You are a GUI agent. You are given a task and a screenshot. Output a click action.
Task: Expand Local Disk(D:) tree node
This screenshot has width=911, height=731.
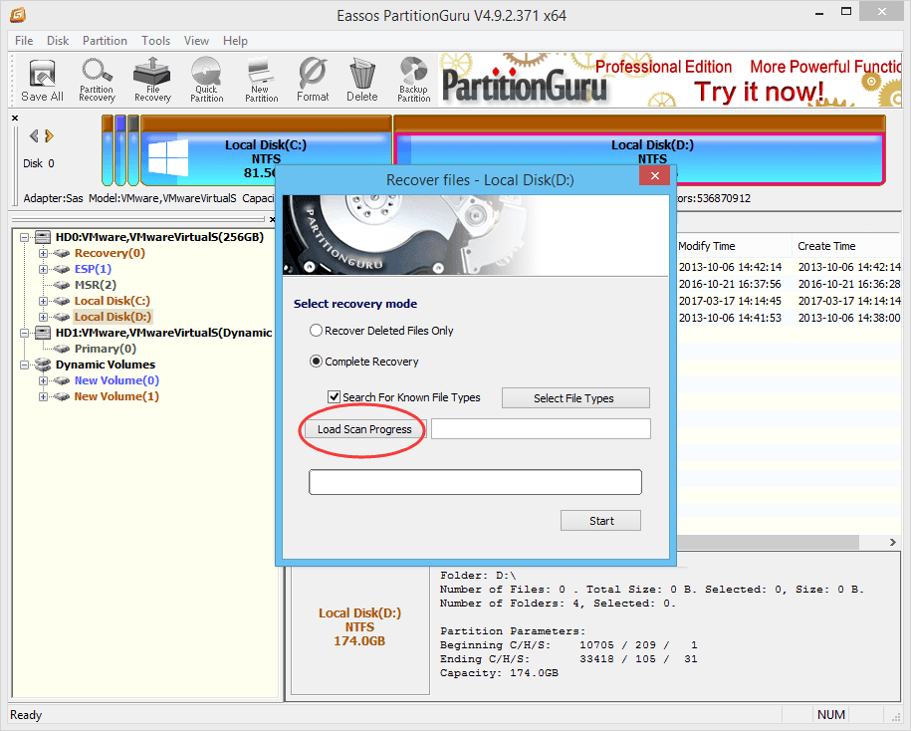[x=43, y=317]
